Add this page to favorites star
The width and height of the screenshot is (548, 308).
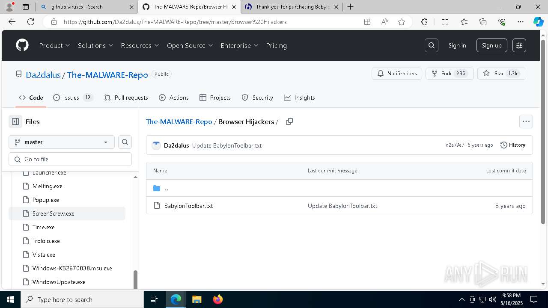(402, 22)
